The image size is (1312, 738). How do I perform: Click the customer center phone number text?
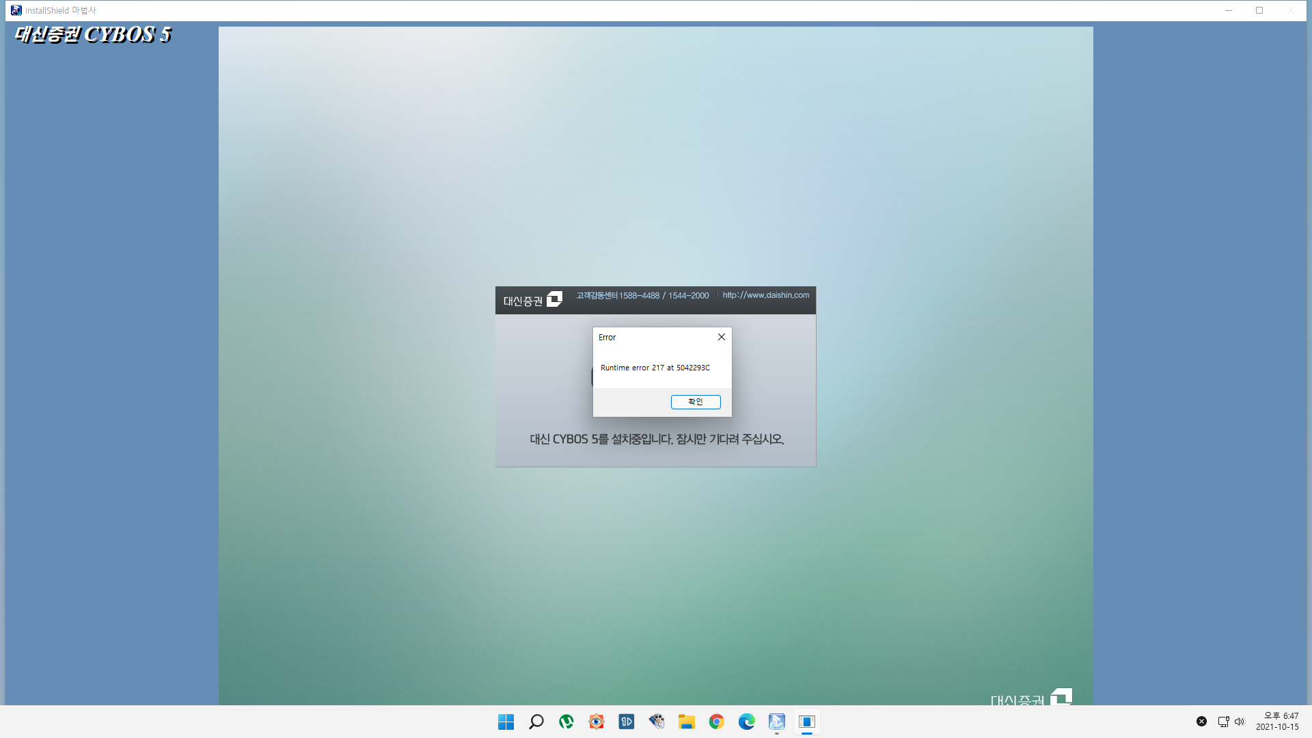(642, 296)
